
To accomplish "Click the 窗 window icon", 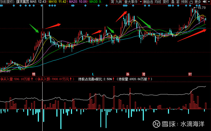I will [178, 2].
